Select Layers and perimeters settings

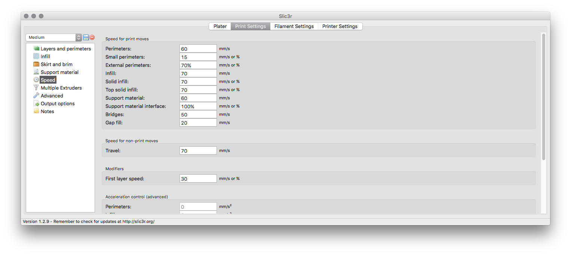coord(65,49)
